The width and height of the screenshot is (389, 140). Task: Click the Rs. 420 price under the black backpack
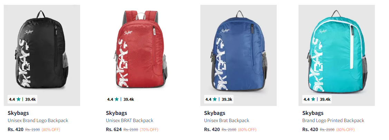pos(15,130)
